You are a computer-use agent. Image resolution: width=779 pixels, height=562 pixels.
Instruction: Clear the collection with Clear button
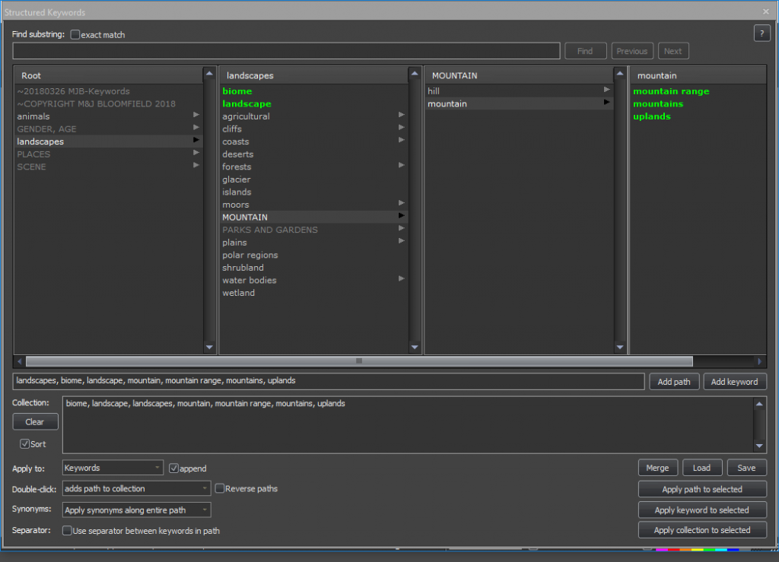(x=35, y=422)
